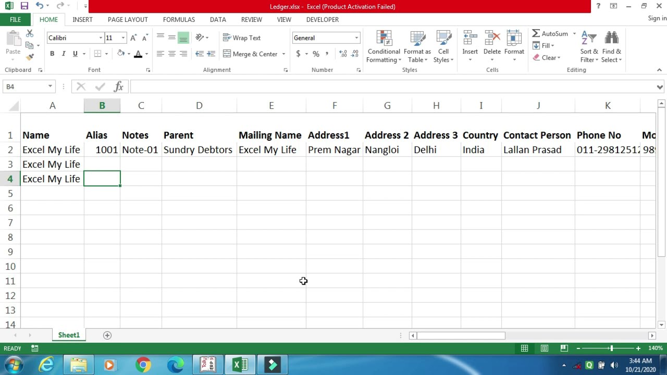This screenshot has height=375, width=667.
Task: Toggle Italic formatting
Action: [64, 54]
